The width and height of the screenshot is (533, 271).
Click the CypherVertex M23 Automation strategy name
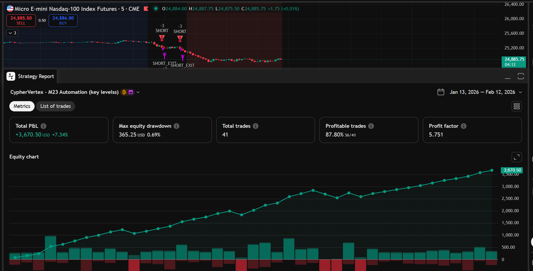65,92
